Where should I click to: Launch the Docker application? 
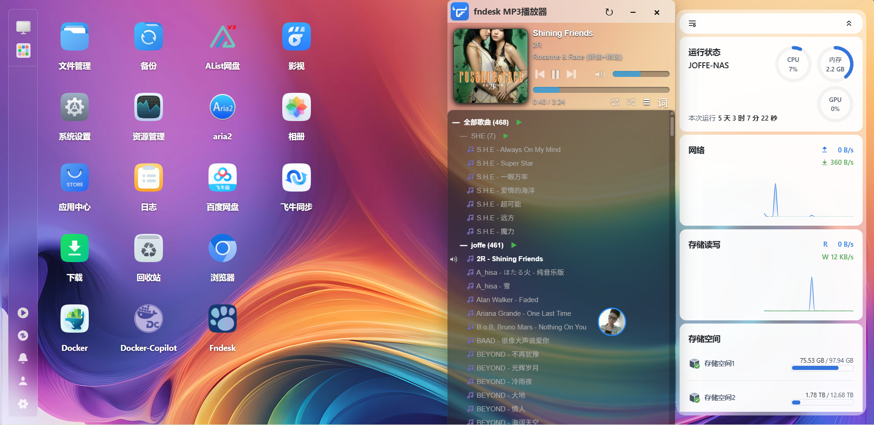(x=74, y=319)
